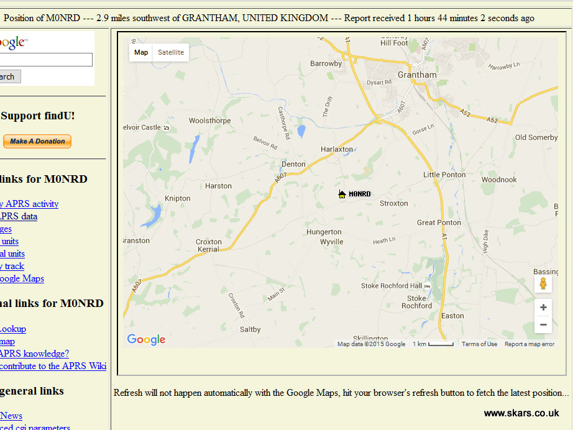Click the Old Somerby label
The height and width of the screenshot is (430, 573).
536,137
